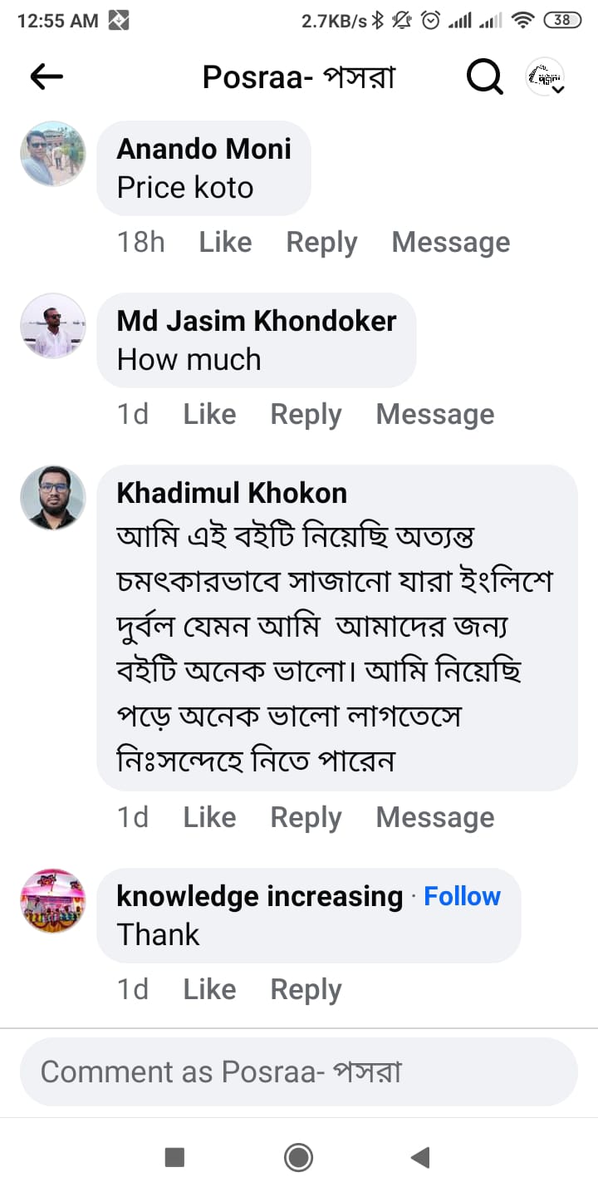Follow the knowledge increasing page
The image size is (598, 1197).
(462, 896)
